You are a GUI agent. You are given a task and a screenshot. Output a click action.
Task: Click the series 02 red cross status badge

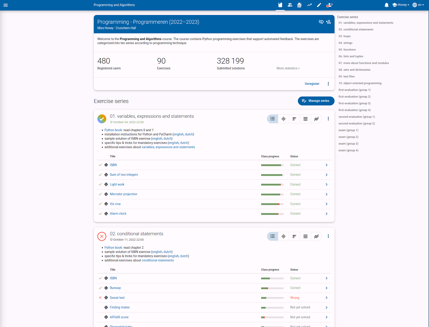pyautogui.click(x=102, y=236)
